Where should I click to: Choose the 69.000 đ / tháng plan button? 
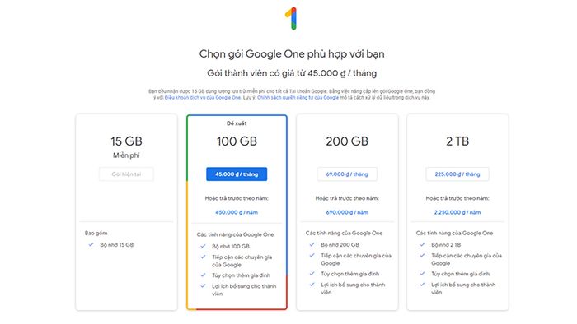pos(347,174)
